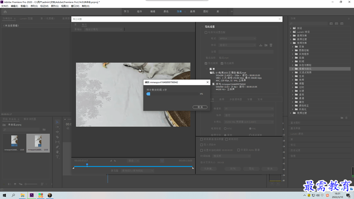Expand the 视频过渡 folder

click(291, 113)
